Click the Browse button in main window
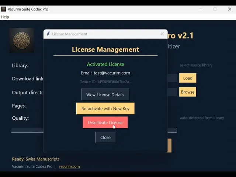The height and width of the screenshot is (177, 236). tap(188, 92)
